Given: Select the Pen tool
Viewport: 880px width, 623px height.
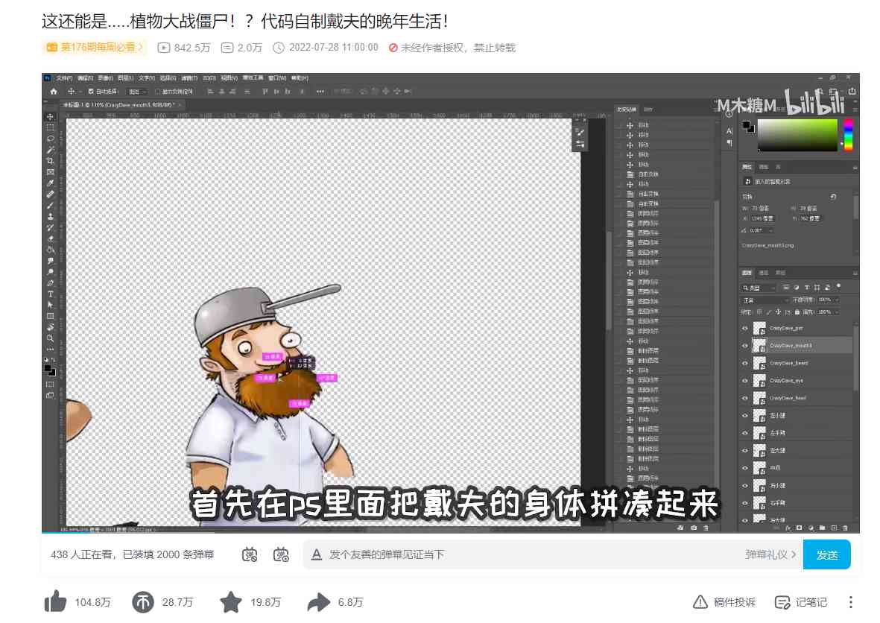Looking at the screenshot, I should coord(50,283).
